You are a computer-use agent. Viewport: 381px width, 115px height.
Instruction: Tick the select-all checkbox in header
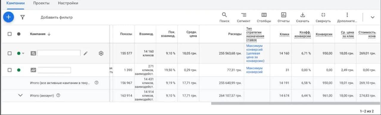pos(10,34)
